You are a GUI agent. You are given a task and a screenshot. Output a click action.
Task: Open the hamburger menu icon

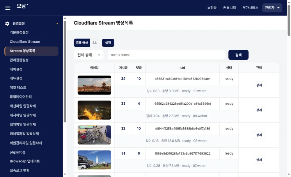pos(8,8)
